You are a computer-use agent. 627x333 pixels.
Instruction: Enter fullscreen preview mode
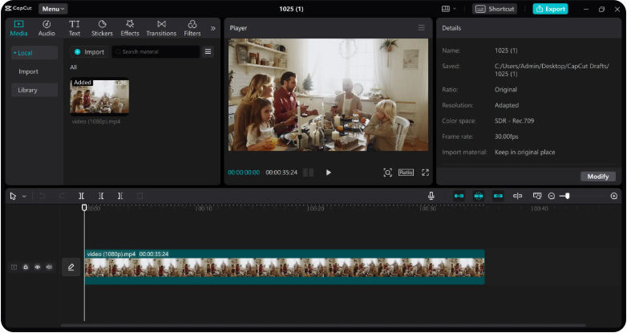point(426,173)
